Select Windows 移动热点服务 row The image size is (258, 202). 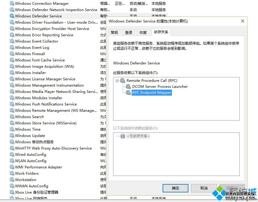click(x=34, y=142)
